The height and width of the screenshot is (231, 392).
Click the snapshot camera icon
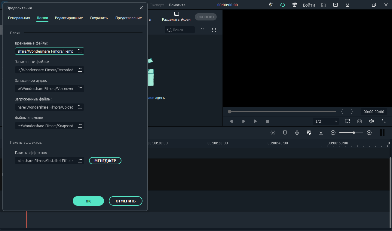pyautogui.click(x=360, y=121)
